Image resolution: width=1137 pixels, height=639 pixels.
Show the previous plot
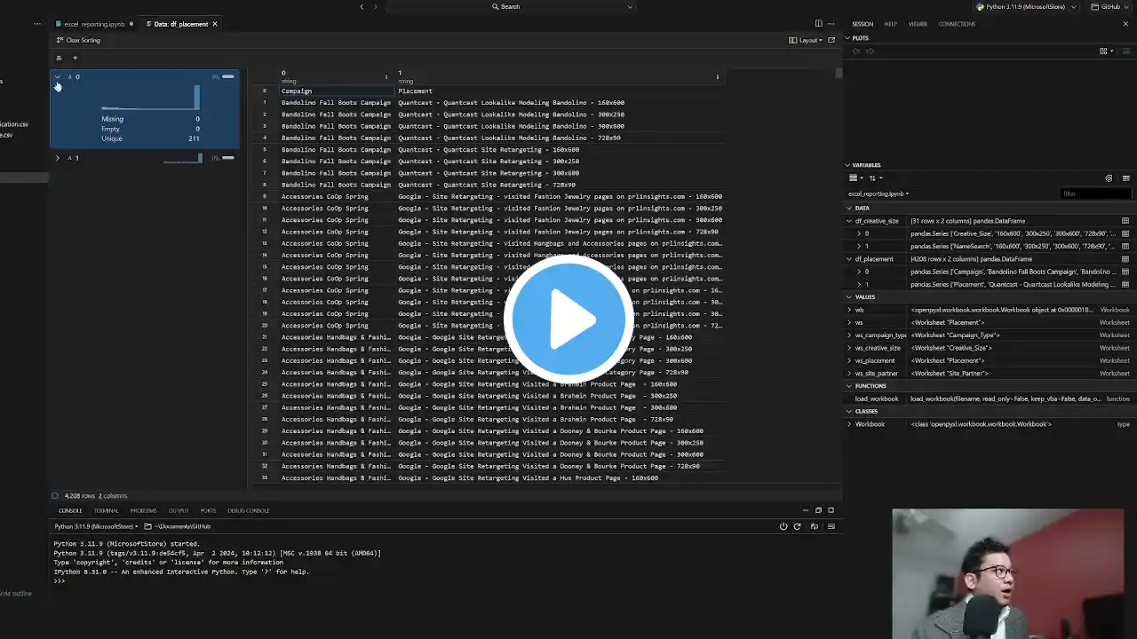point(856,51)
